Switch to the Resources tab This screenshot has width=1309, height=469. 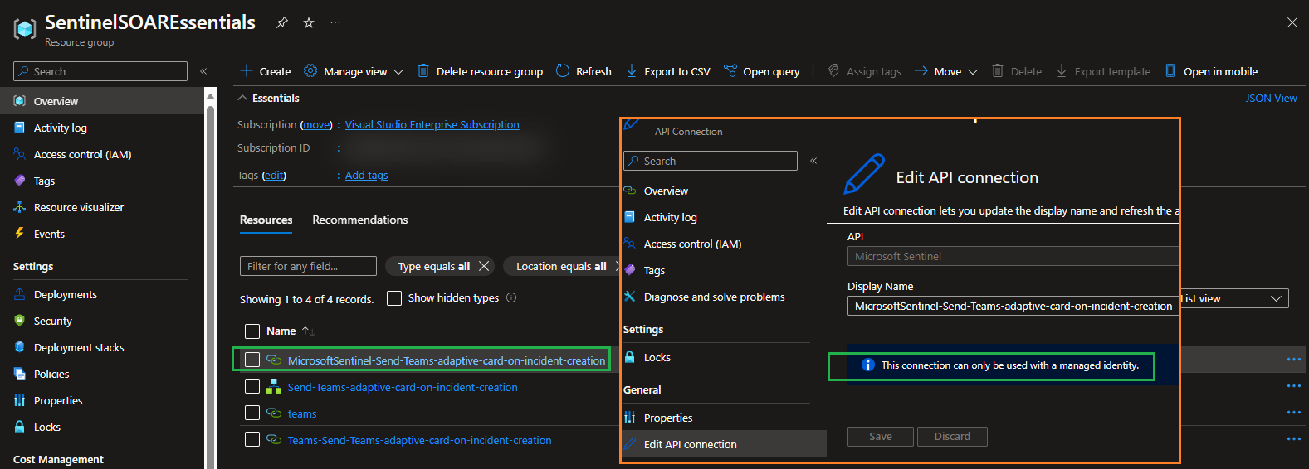click(266, 220)
